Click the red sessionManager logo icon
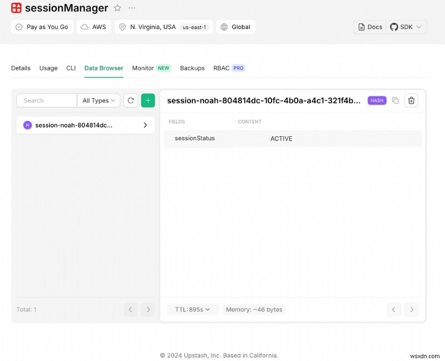Screen dimensions: 445x361 [16, 8]
